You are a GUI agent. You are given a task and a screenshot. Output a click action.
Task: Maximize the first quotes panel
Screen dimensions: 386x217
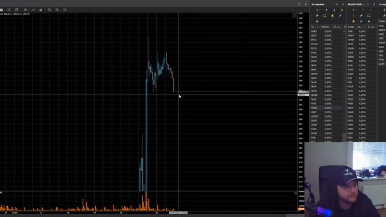pyautogui.click(x=337, y=4)
